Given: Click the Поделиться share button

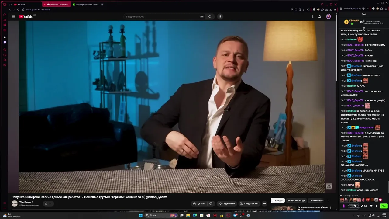Looking at the screenshot, I should coord(226,203).
